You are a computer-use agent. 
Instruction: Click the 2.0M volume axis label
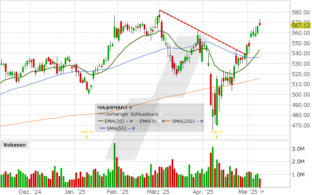pyautogui.click(x=298, y=162)
